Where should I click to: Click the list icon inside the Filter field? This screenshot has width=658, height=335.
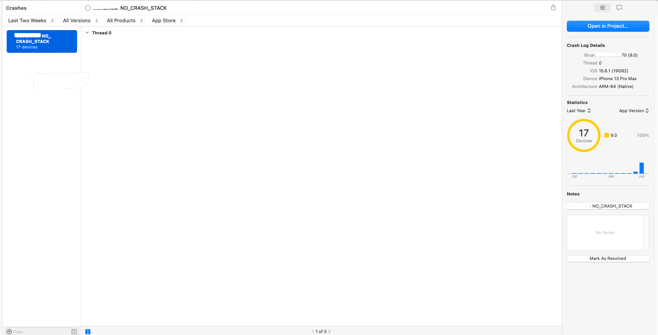coord(74,331)
